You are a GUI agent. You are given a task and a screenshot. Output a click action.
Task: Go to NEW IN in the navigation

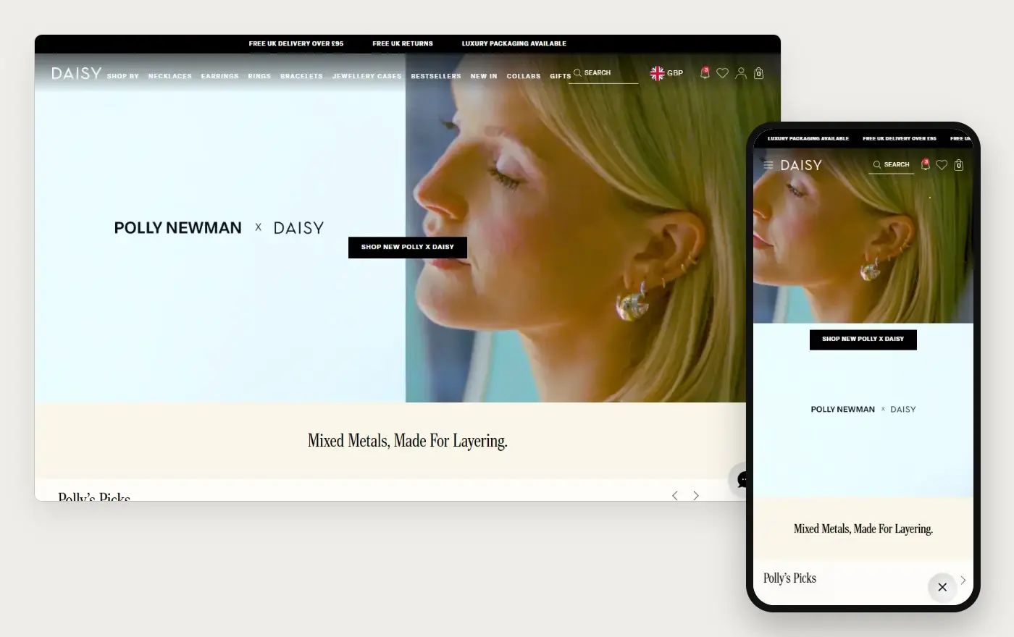tap(484, 76)
